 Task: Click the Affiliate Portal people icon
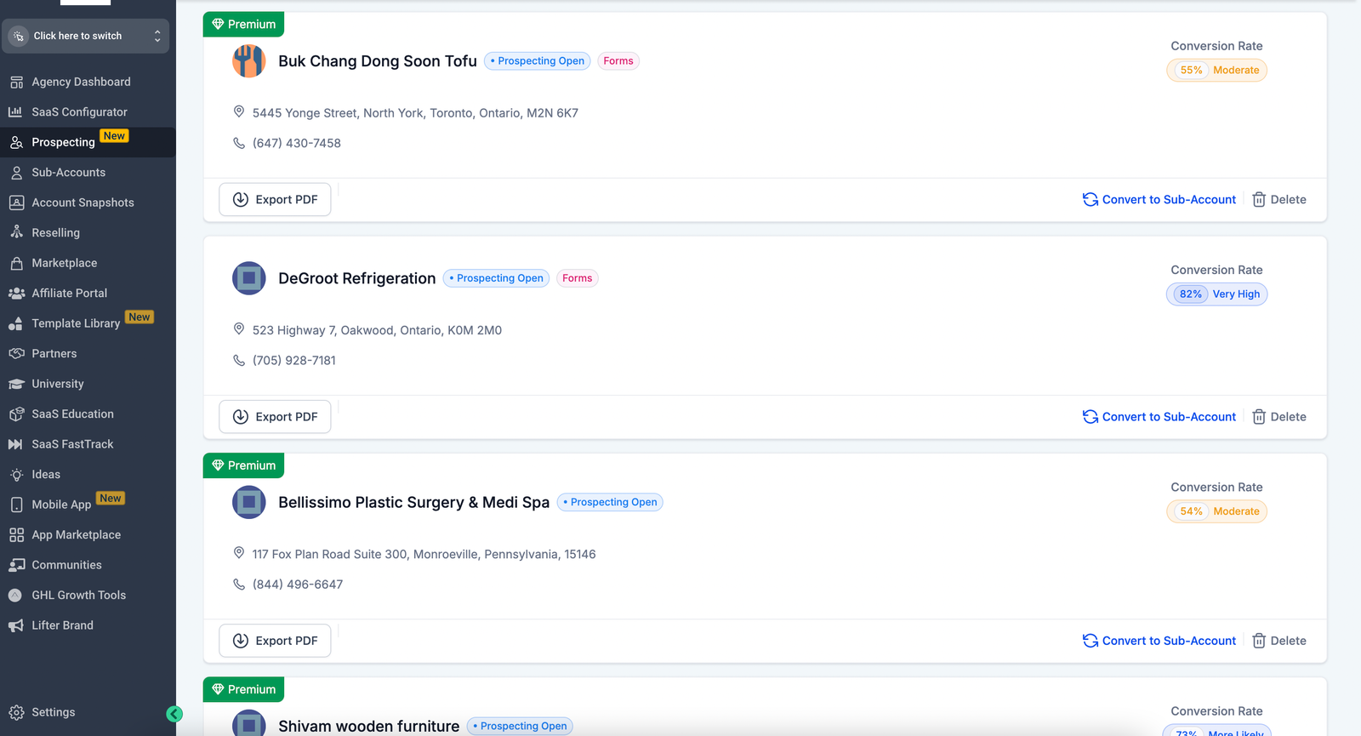pos(16,293)
